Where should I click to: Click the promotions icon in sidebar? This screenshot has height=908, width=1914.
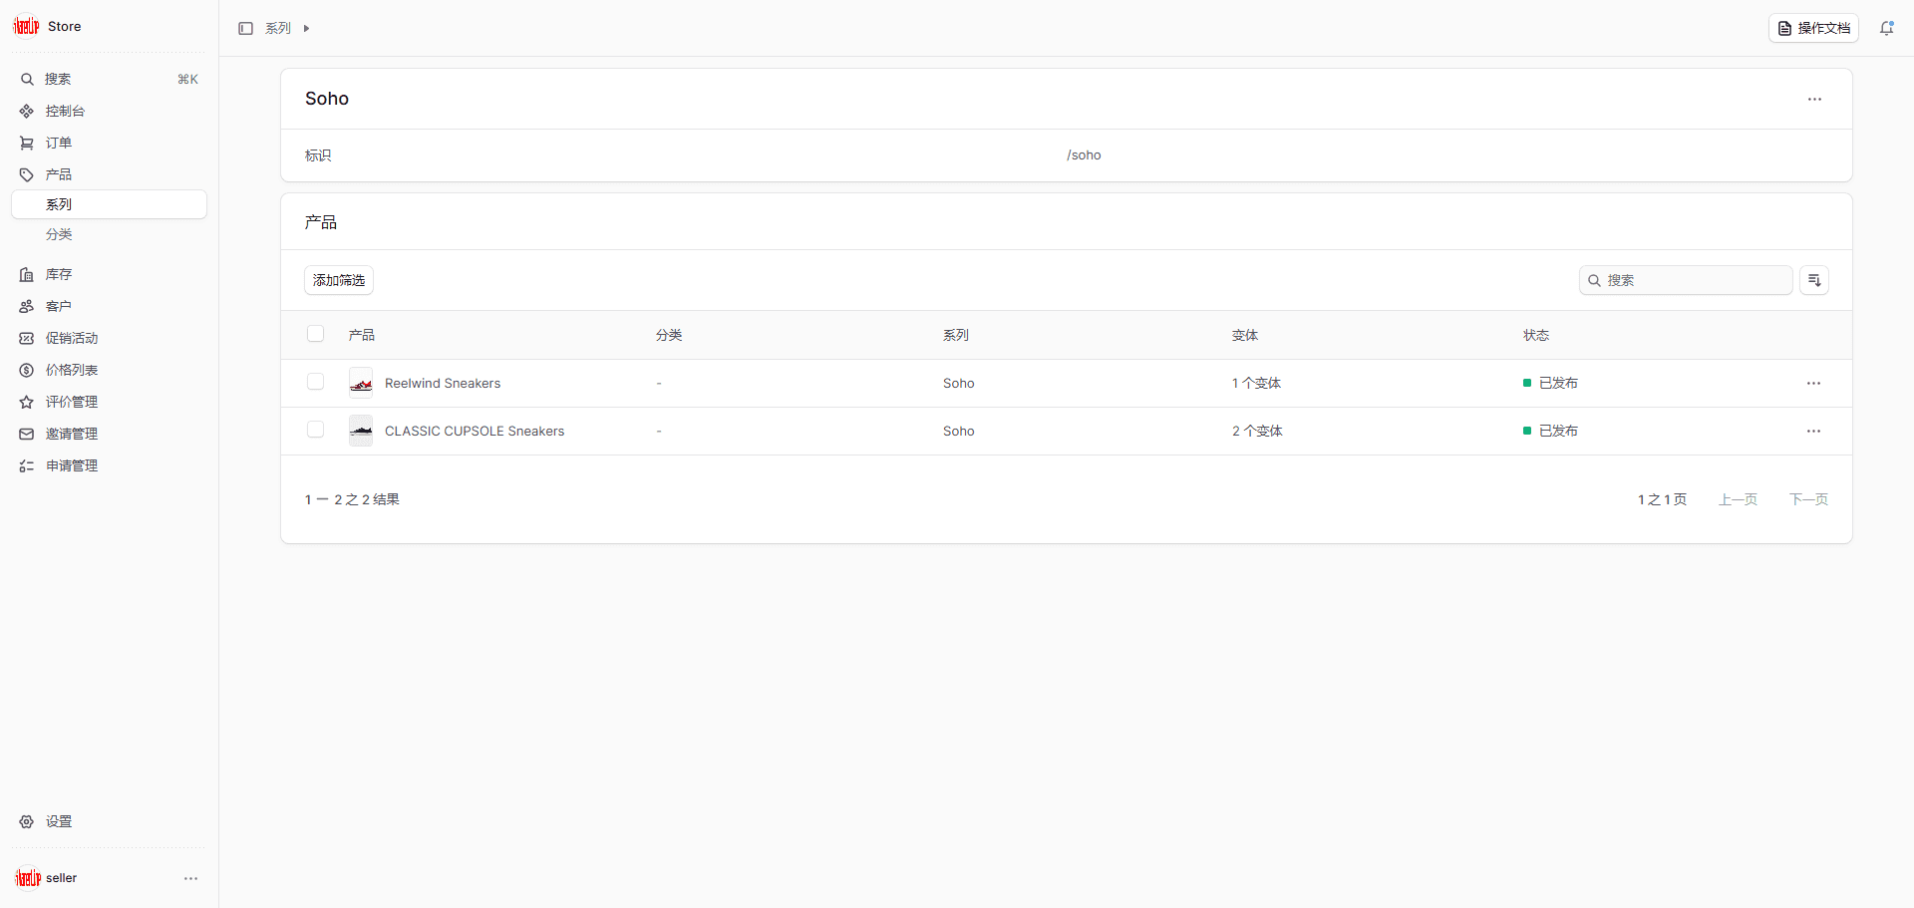(x=27, y=338)
